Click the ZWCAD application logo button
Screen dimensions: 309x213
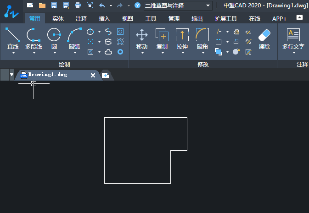pyautogui.click(x=11, y=11)
